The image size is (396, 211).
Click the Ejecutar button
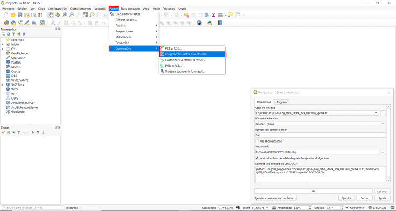[346, 198]
